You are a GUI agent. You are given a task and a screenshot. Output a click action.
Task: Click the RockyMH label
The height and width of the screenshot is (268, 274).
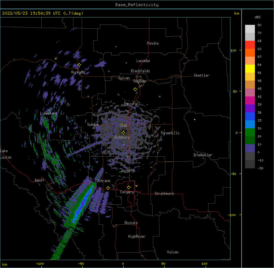click(78, 72)
